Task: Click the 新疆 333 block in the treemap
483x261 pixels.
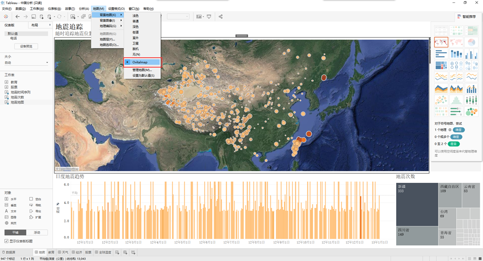Action: point(417,204)
